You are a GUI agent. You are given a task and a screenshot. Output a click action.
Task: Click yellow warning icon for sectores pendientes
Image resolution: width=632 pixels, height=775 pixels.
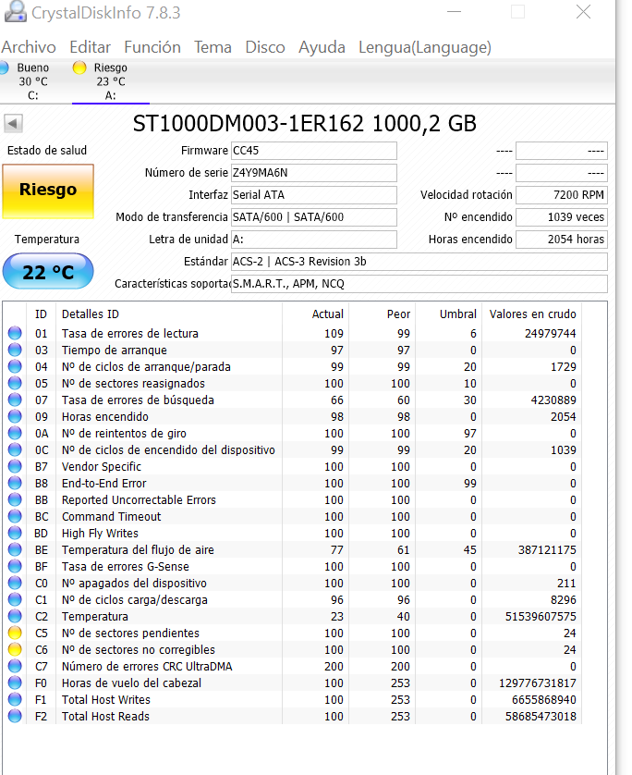(14, 634)
